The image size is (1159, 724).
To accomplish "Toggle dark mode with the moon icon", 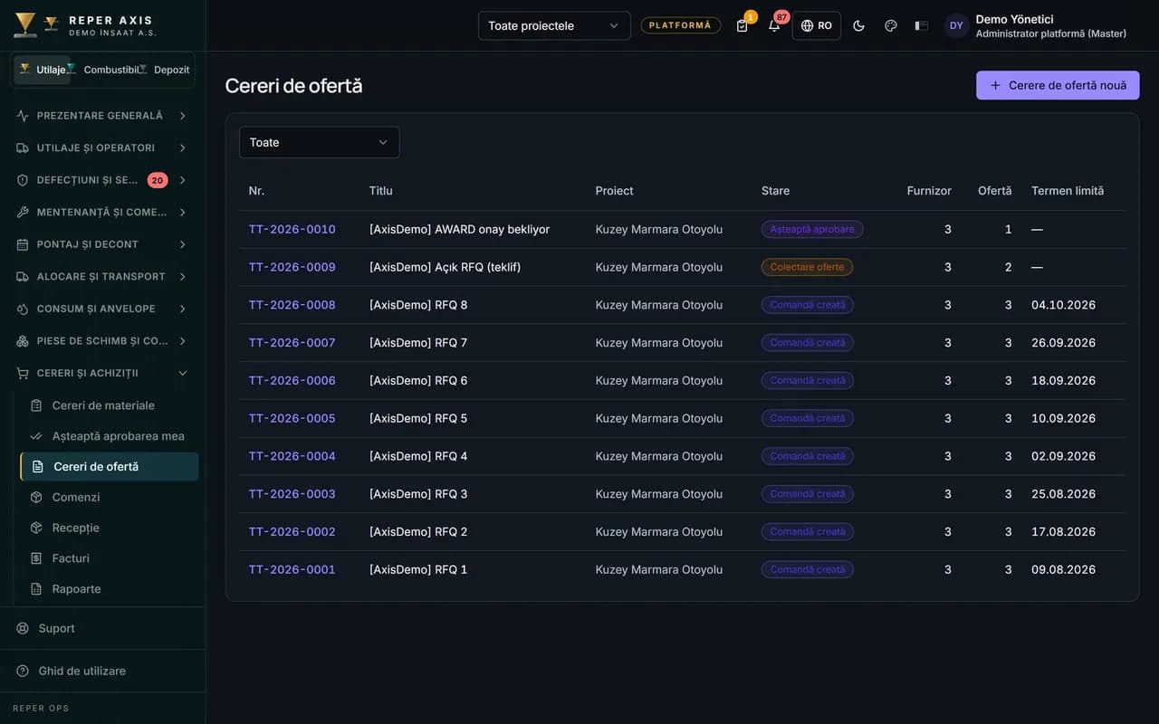I will coord(858,25).
